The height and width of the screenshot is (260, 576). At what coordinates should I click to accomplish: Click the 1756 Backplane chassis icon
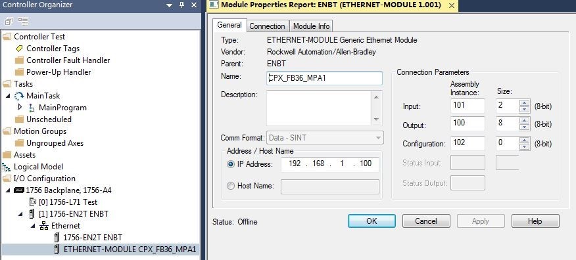pyautogui.click(x=19, y=190)
